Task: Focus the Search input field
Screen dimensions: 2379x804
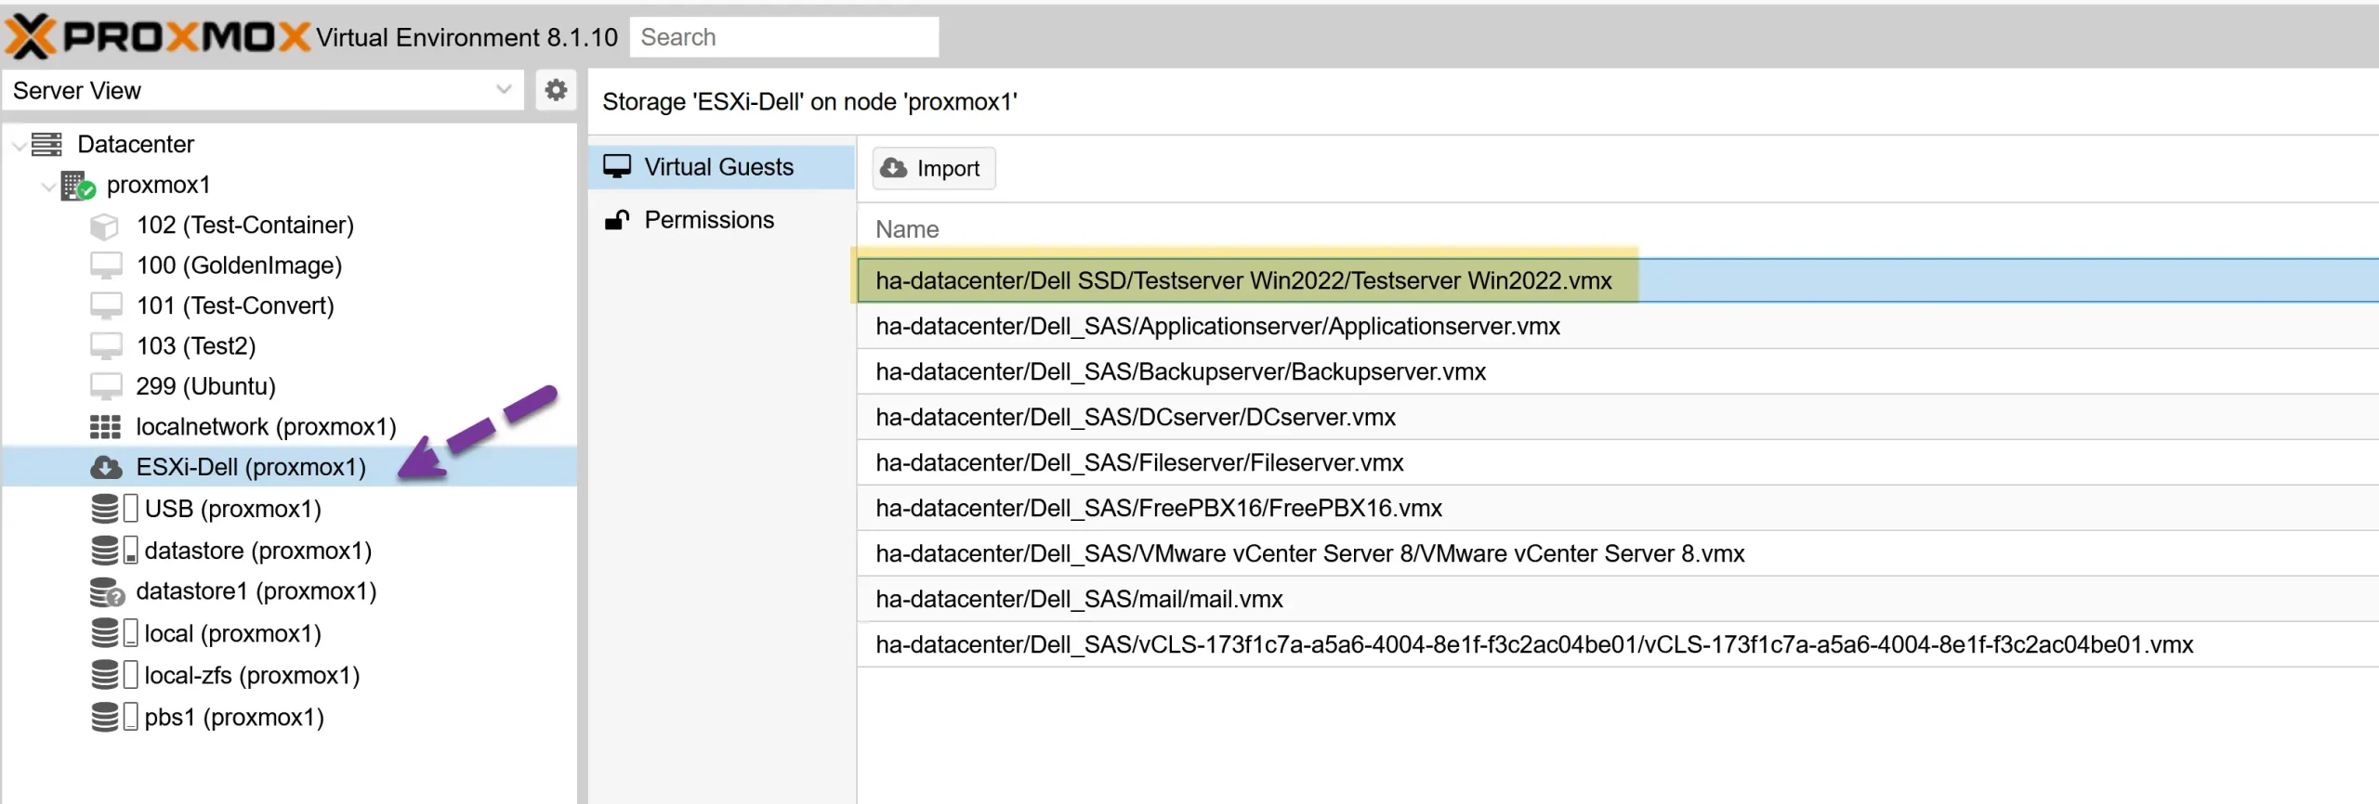Action: (783, 37)
